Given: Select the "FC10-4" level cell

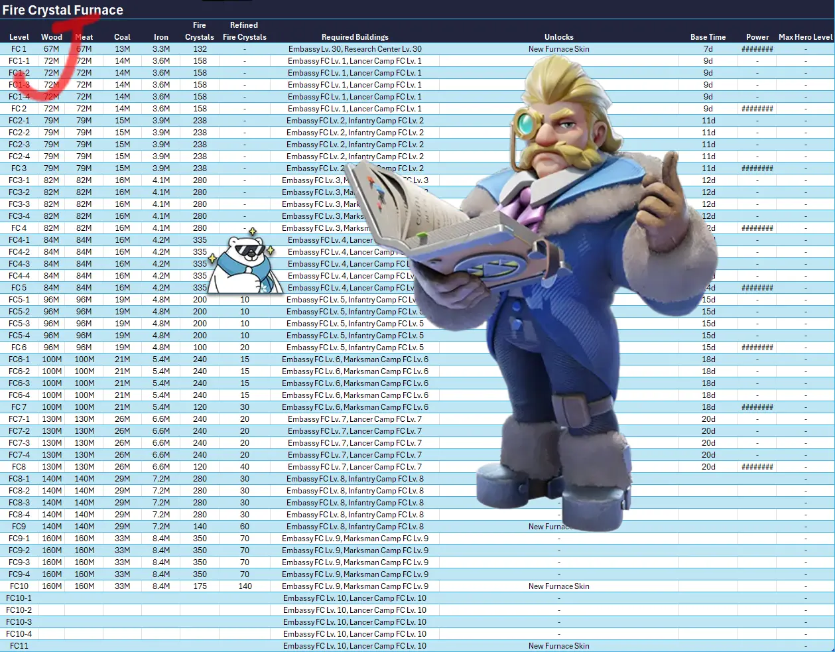Looking at the screenshot, I should click(19, 634).
